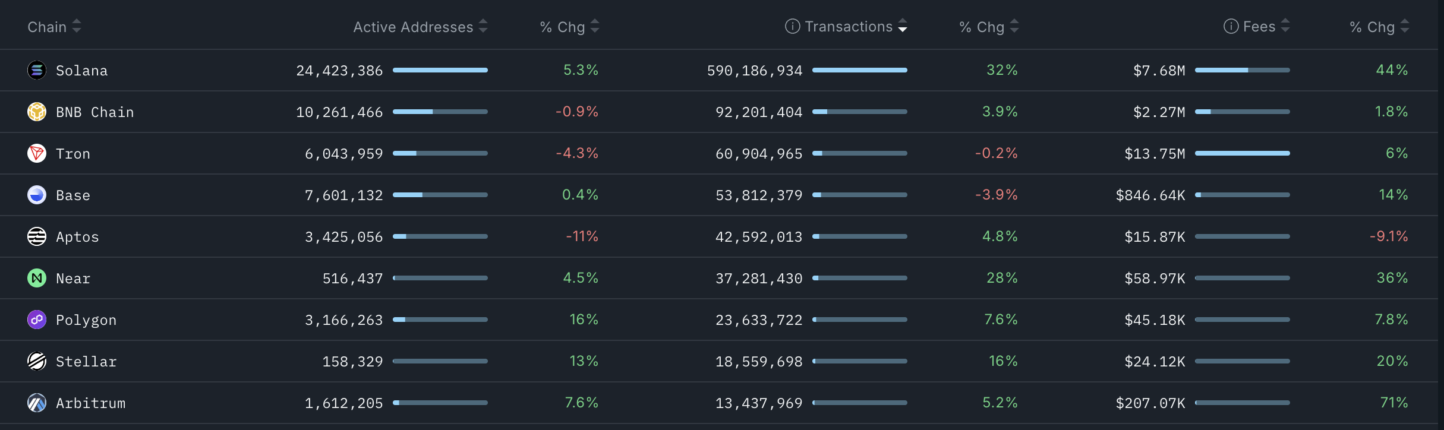Open the Solana chain name
This screenshot has width=1444, height=430.
point(82,71)
